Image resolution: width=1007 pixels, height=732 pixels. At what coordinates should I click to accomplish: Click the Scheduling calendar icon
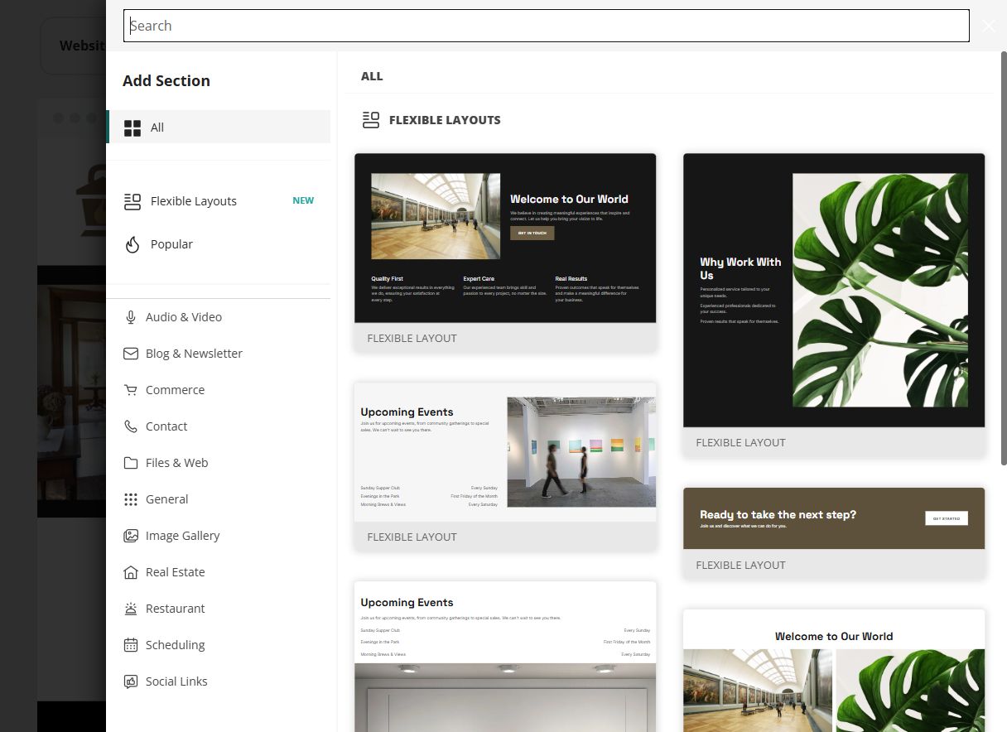(131, 645)
